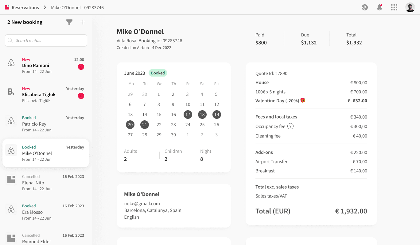
Task: Click Elisabeta Tiglük's unread badge
Action: 81,96
